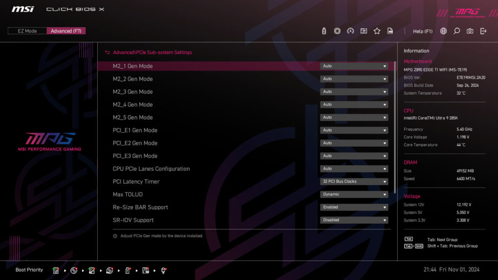Open the Favorites star icon
498x280 pixels.
[x=377, y=31]
